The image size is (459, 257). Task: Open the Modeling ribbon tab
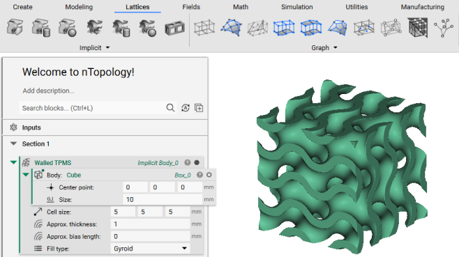(x=79, y=7)
